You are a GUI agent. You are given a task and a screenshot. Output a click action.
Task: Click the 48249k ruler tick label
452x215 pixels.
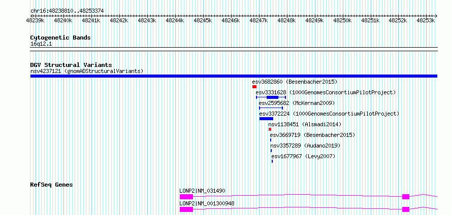coord(315,20)
